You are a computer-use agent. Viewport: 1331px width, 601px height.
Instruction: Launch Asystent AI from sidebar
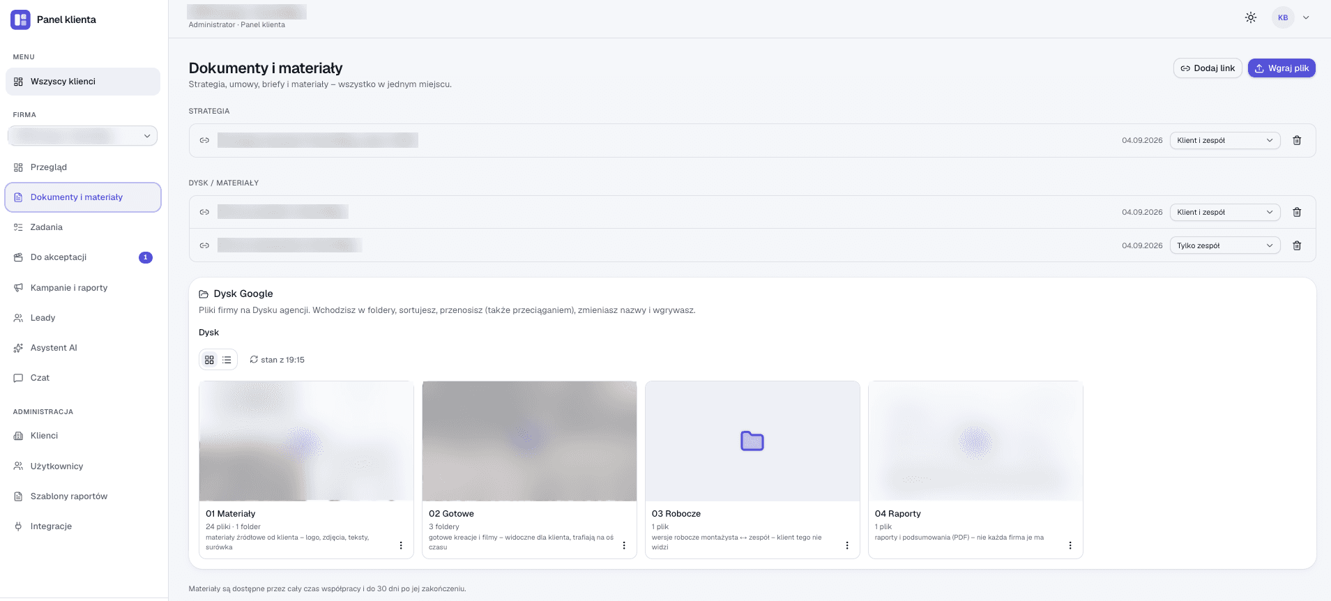83,348
